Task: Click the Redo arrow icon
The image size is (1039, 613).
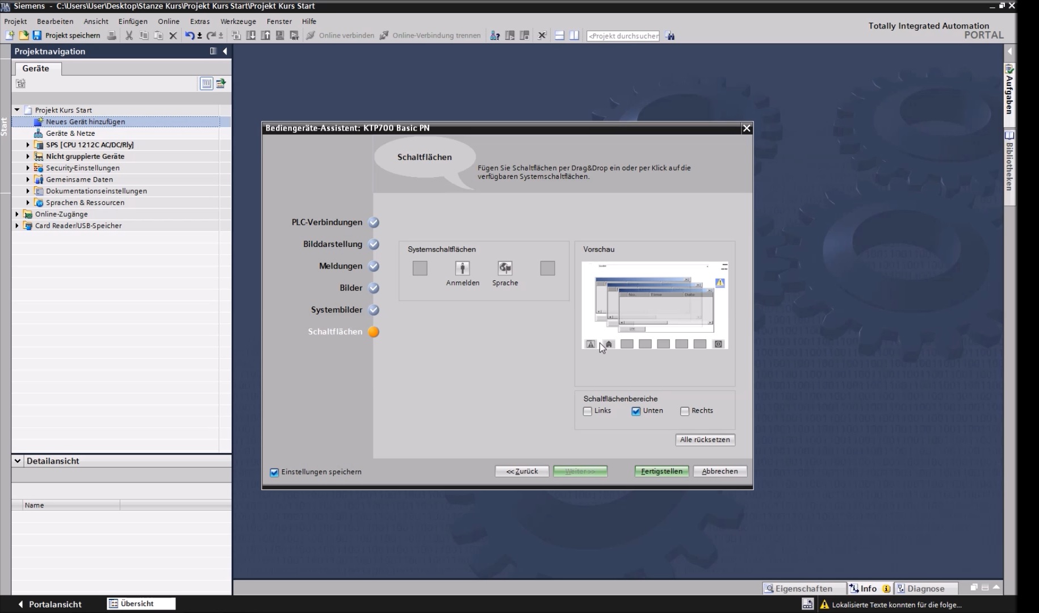Action: [211, 35]
